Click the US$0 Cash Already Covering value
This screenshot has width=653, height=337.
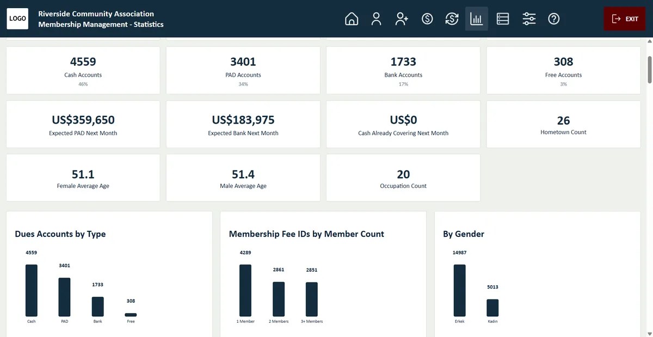(x=403, y=120)
